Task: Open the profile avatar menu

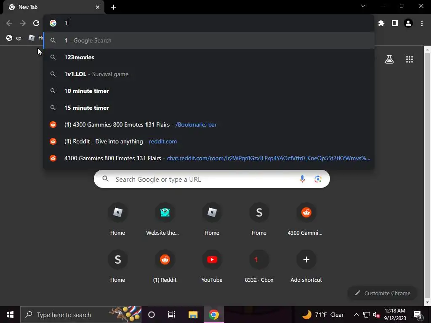Action: click(x=408, y=23)
